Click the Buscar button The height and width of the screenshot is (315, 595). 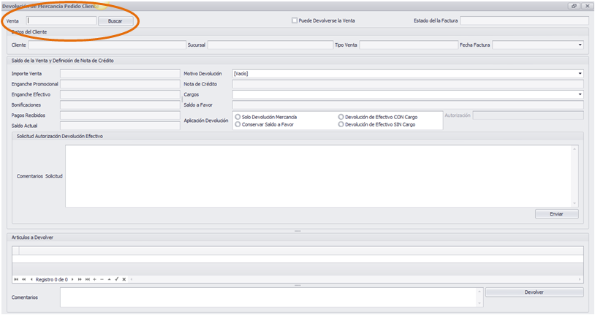115,21
